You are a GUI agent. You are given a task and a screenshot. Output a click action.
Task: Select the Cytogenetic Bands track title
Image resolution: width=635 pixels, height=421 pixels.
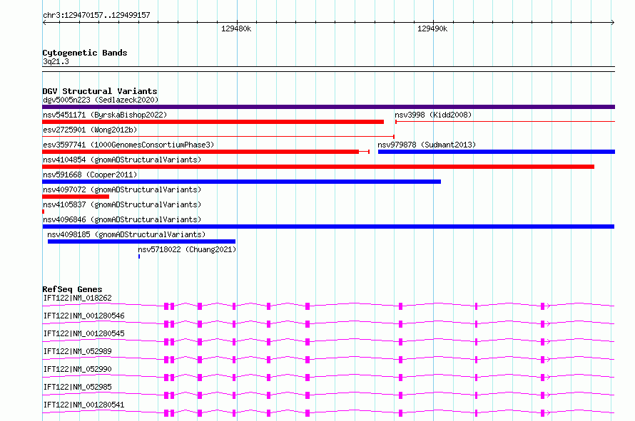(x=85, y=53)
